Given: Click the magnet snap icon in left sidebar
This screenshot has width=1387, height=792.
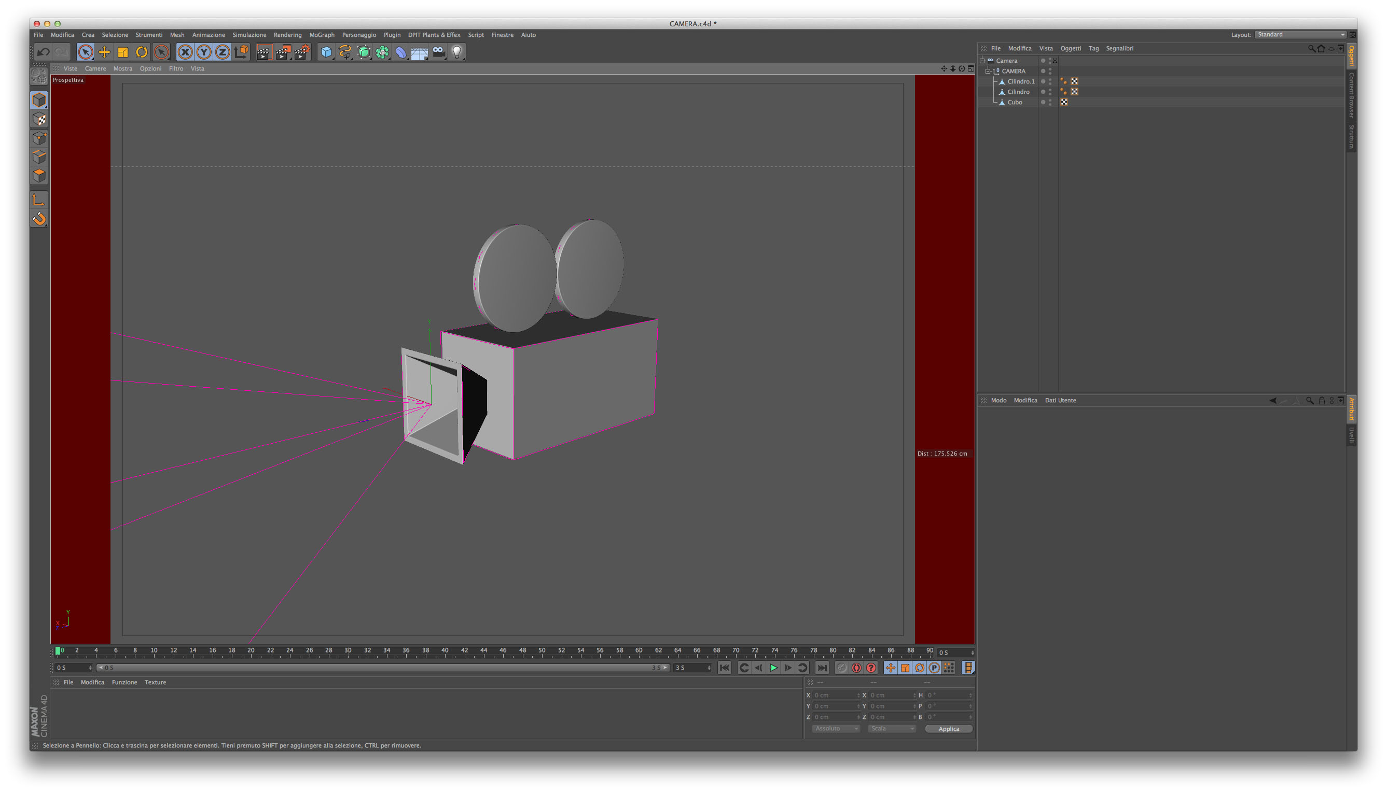Looking at the screenshot, I should click(39, 219).
